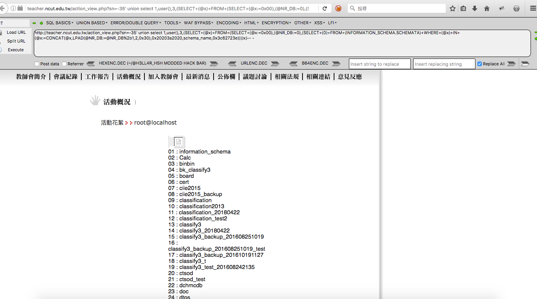The image size is (537, 299).
Task: Open the 公佈欄 nav item
Action: tap(226, 77)
